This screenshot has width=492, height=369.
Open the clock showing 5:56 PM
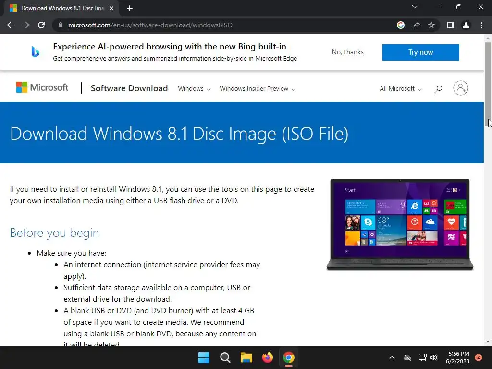tap(457, 357)
